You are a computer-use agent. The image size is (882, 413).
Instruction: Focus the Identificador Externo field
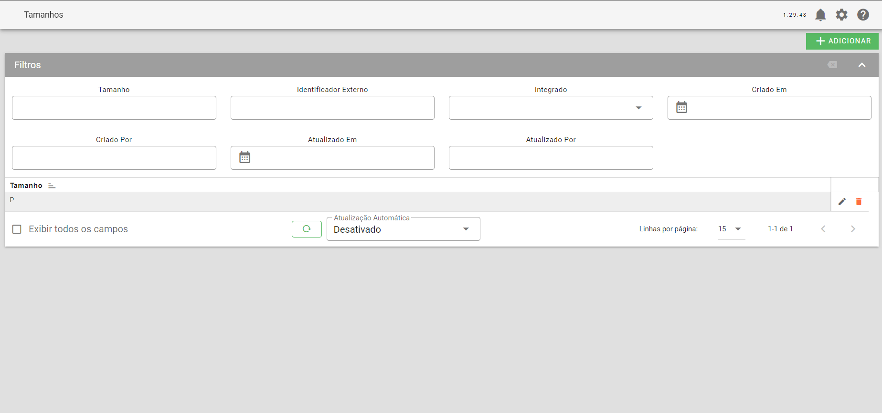(332, 108)
